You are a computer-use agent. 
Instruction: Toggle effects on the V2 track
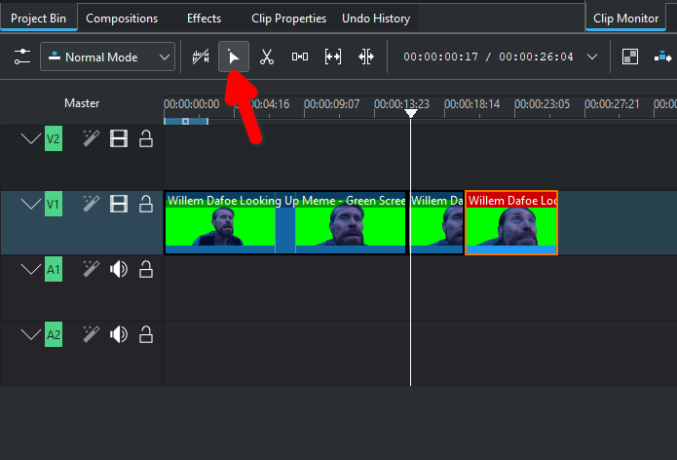tap(92, 138)
